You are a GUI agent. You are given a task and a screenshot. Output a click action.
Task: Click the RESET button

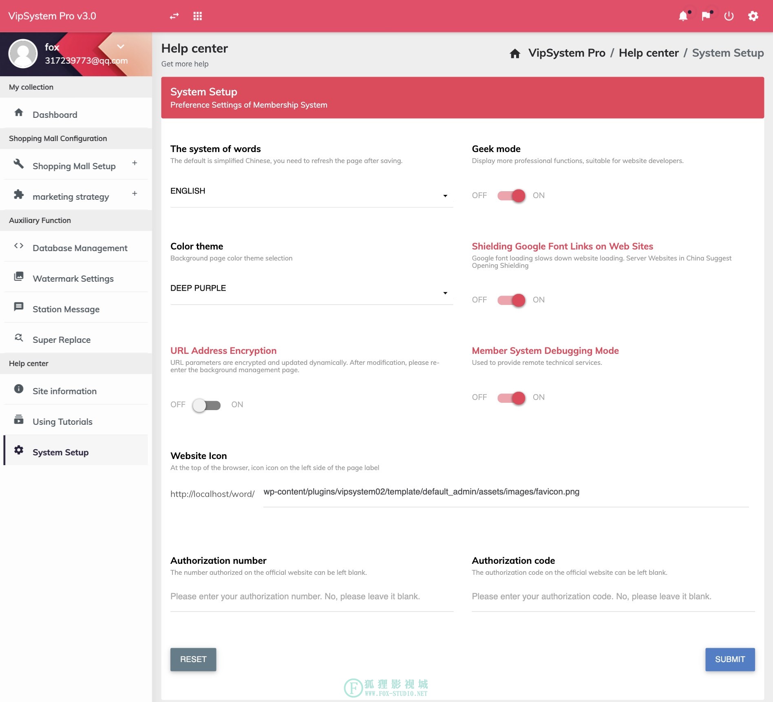(x=193, y=659)
